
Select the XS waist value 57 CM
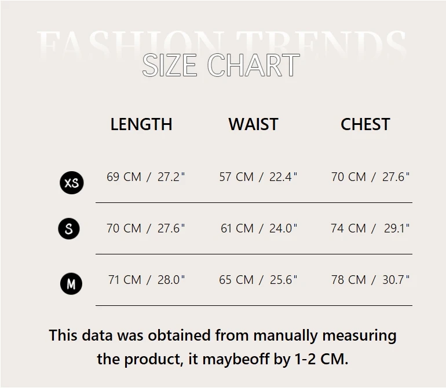coord(236,177)
